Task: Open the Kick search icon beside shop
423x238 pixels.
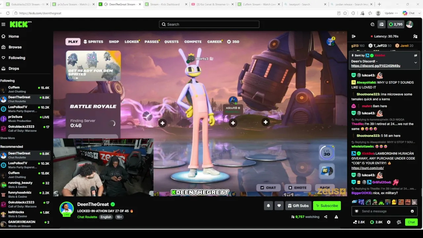Action: tap(372, 24)
